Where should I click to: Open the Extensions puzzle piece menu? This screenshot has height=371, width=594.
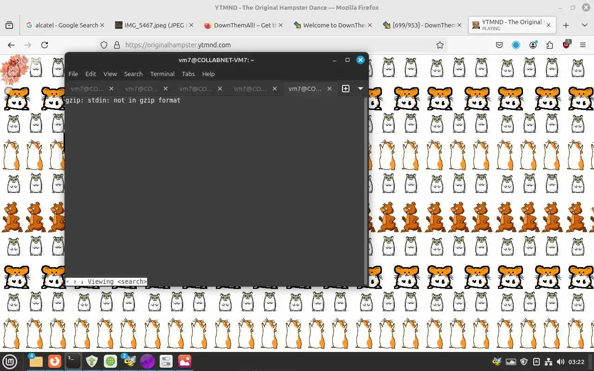[x=550, y=45]
